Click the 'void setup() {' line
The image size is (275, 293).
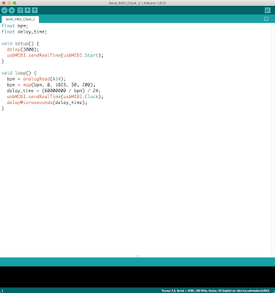click(20, 44)
